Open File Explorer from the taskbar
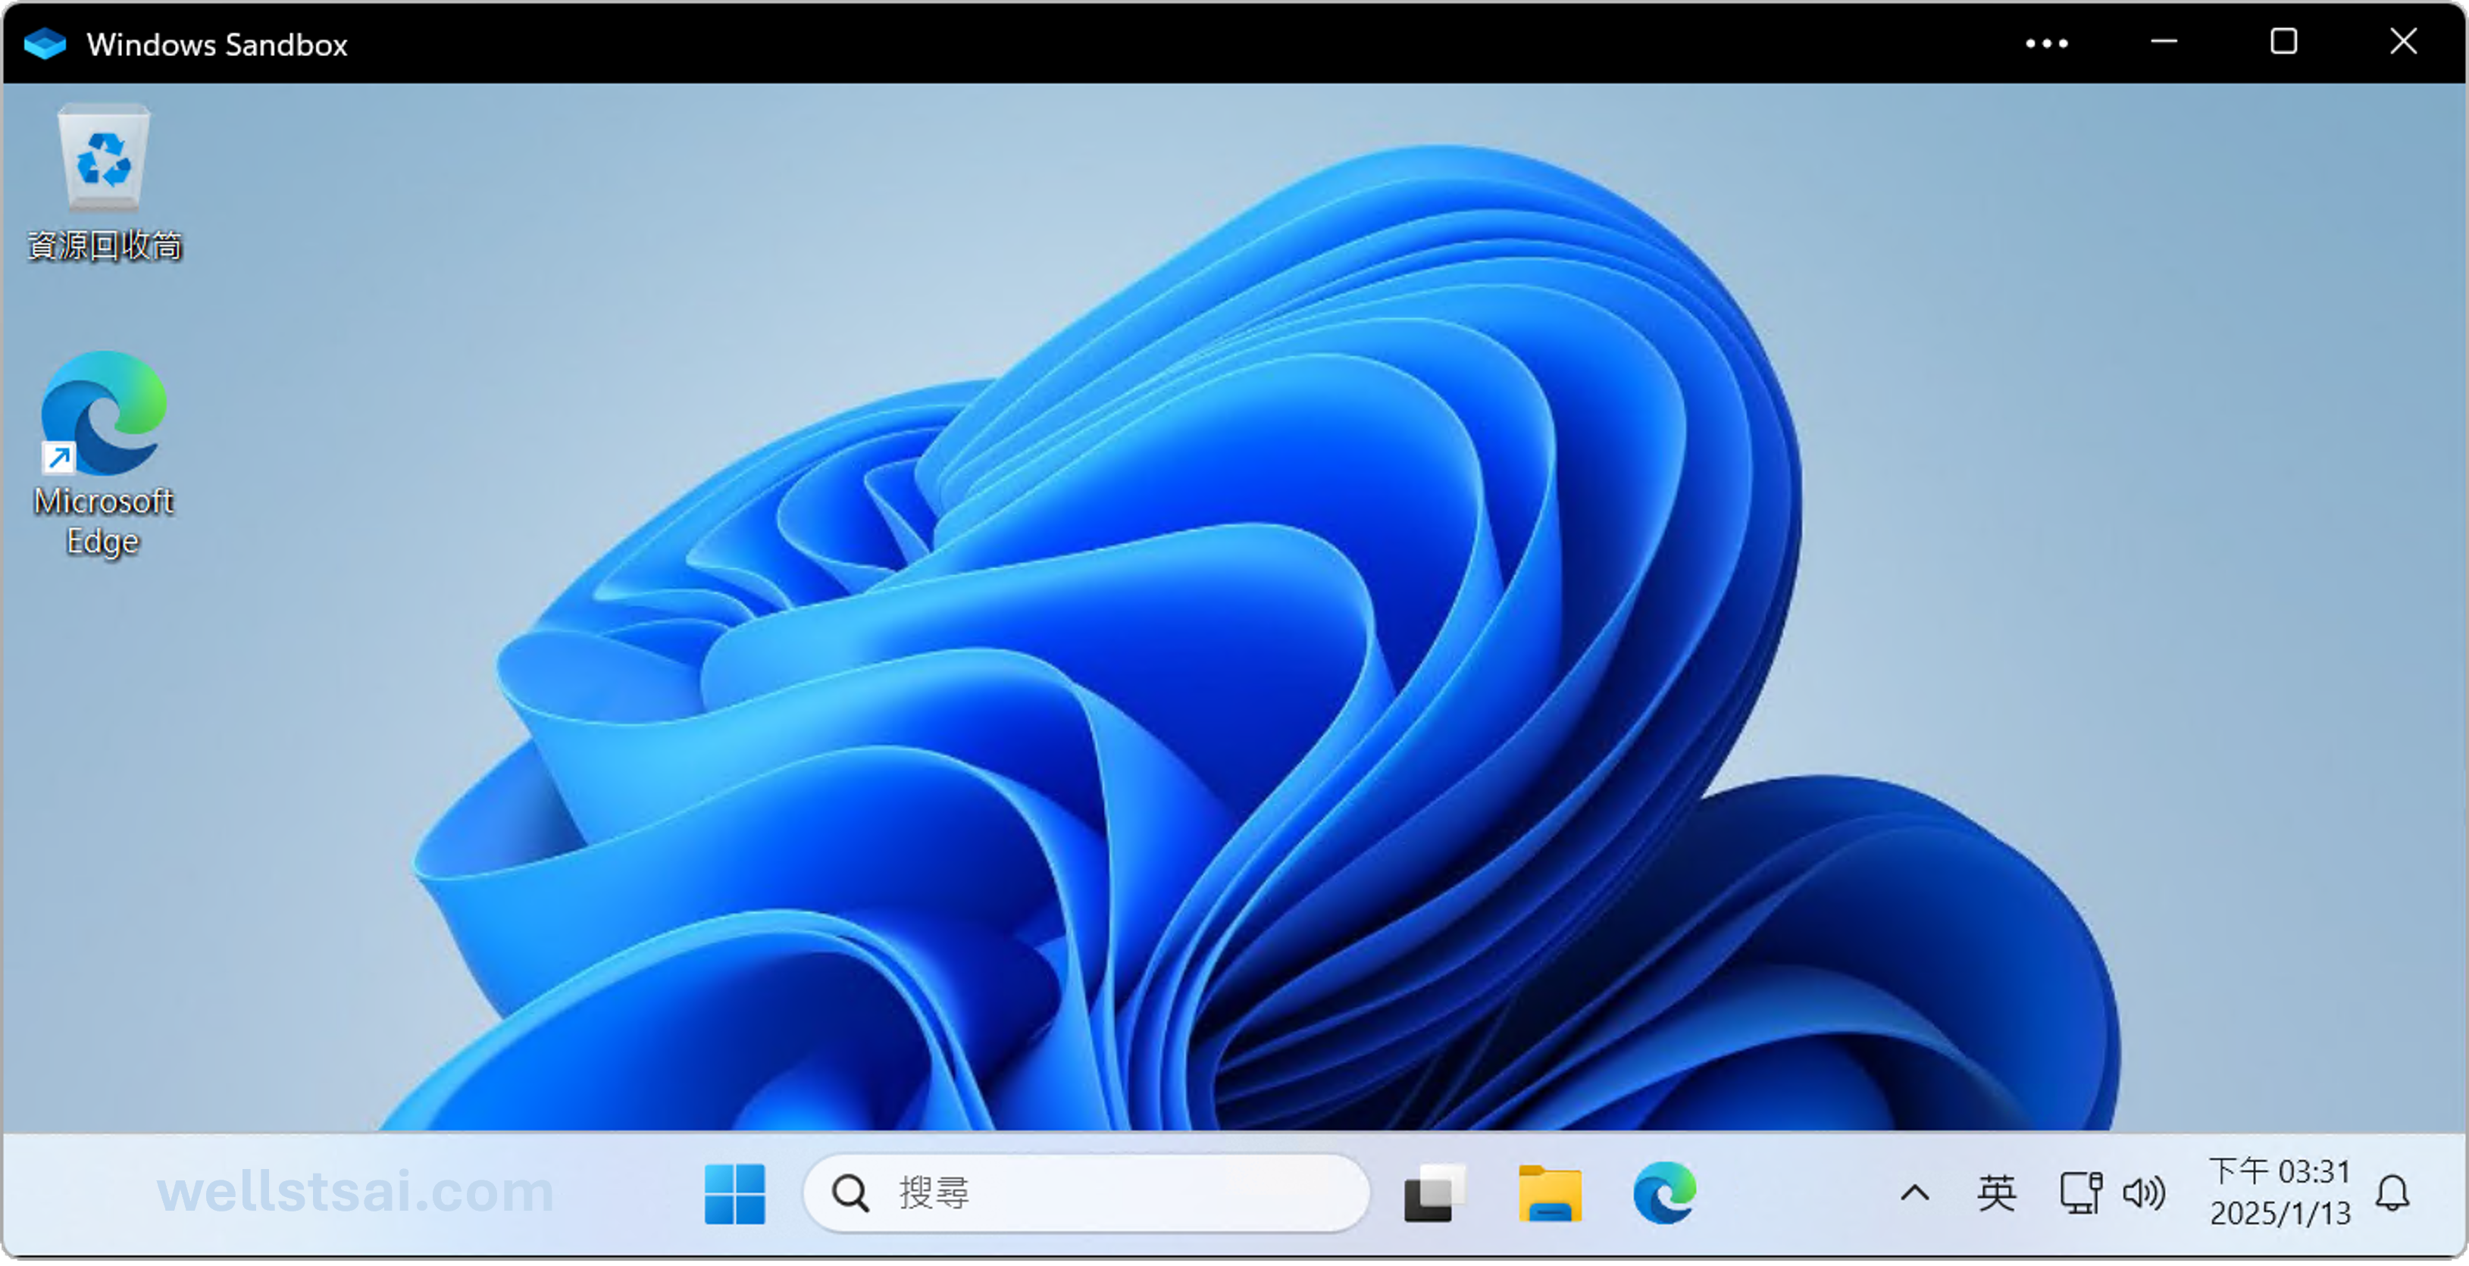The height and width of the screenshot is (1266, 2469). pos(1550,1193)
